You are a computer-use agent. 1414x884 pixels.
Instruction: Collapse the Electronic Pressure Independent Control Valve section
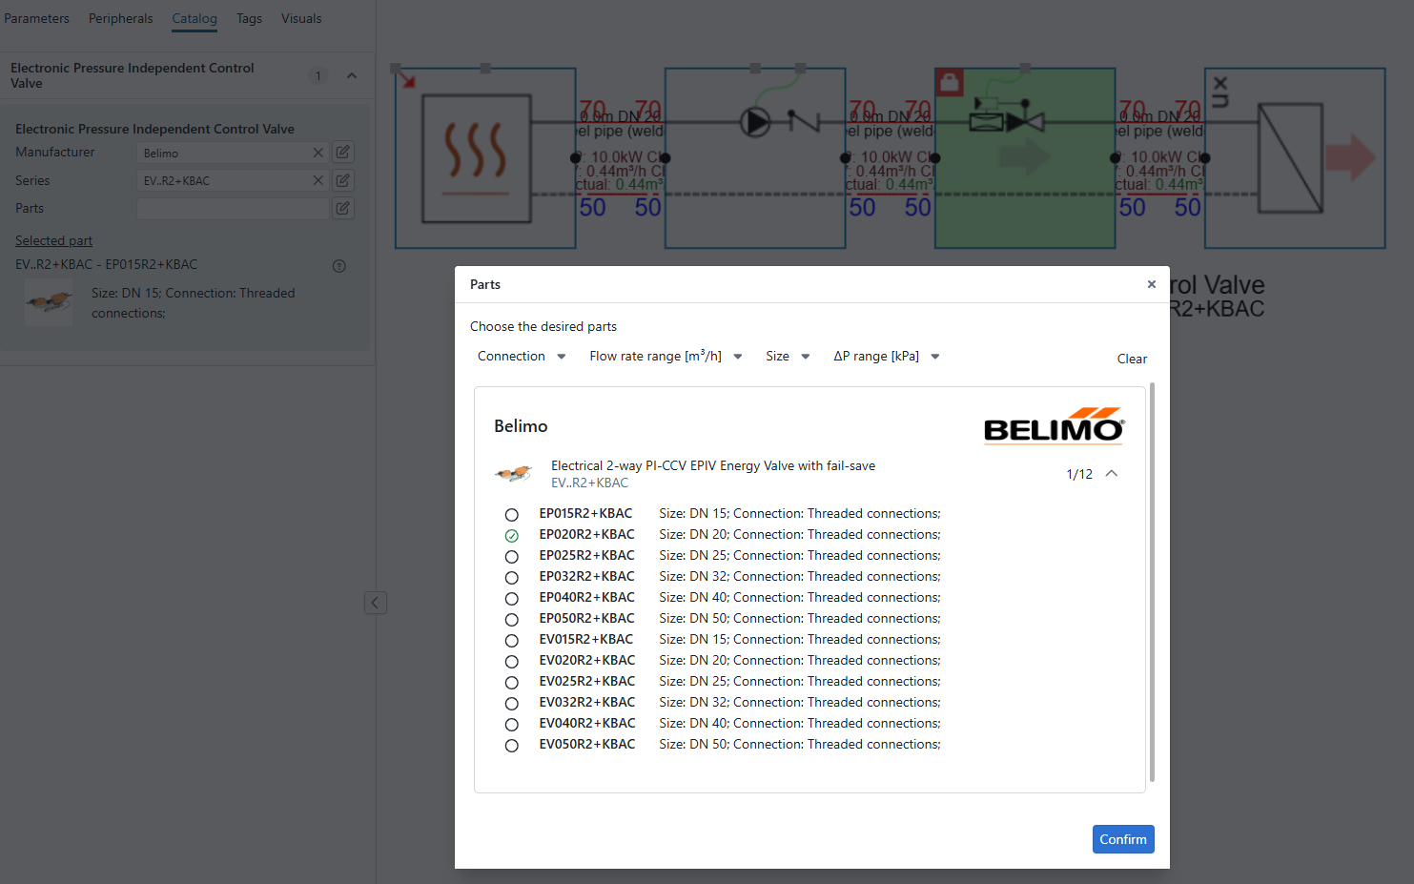tap(352, 75)
